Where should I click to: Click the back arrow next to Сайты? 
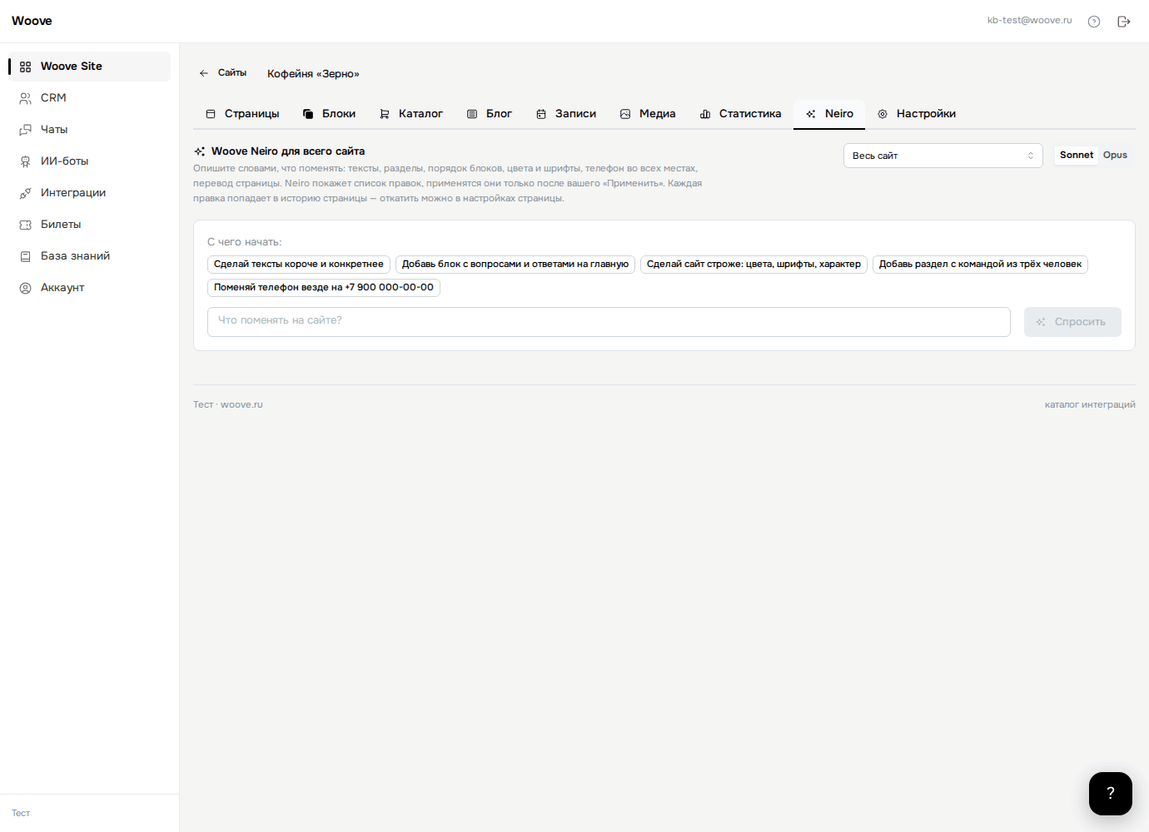pos(204,73)
